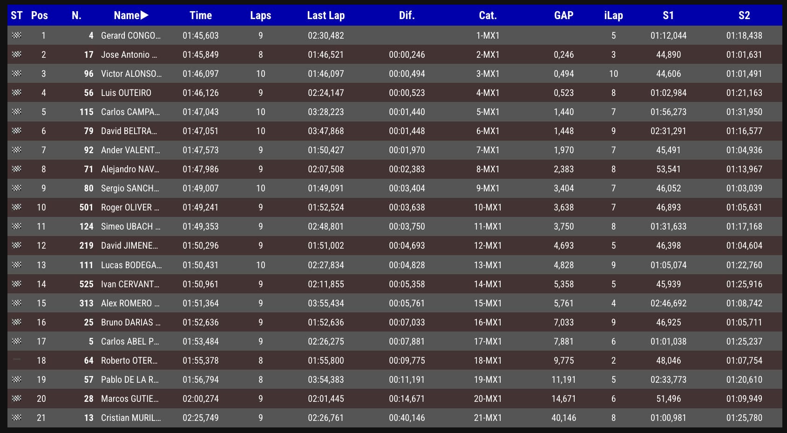Viewport: 787px width, 433px height.
Task: Click the finish flag in Luis OUTEIRO's row
Action: click(x=17, y=93)
